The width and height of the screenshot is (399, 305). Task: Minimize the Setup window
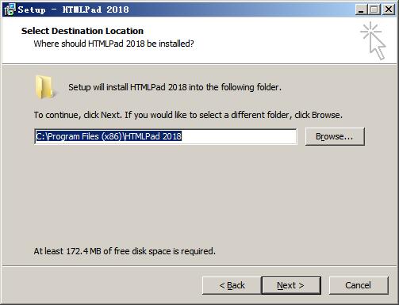(x=361, y=10)
